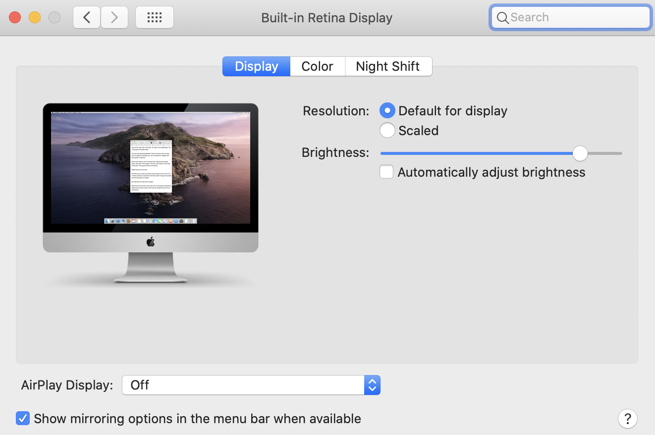This screenshot has height=435, width=655.
Task: Enable Automatically adjust brightness
Action: coord(386,172)
